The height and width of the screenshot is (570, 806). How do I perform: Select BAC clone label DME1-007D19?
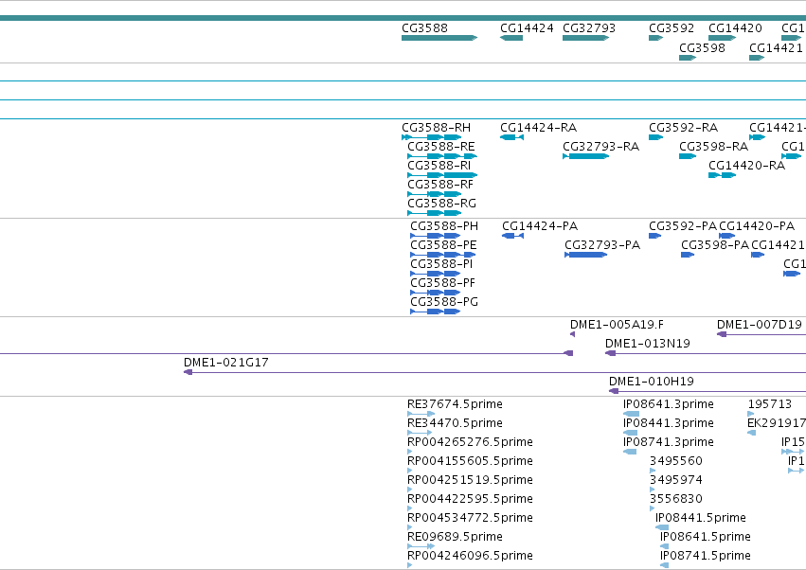pyautogui.click(x=760, y=325)
